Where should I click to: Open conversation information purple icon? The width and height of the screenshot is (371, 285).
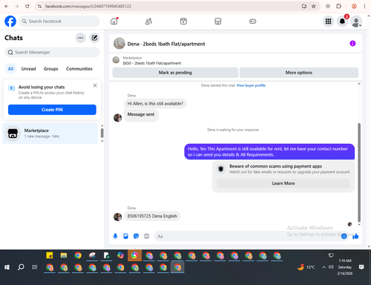point(352,44)
